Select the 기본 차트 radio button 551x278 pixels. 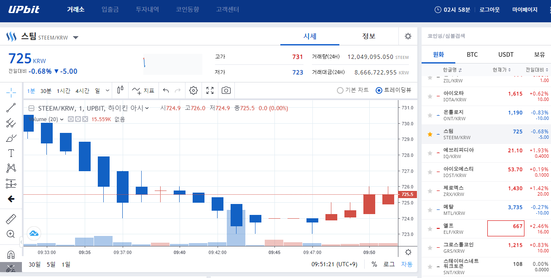[x=340, y=90]
